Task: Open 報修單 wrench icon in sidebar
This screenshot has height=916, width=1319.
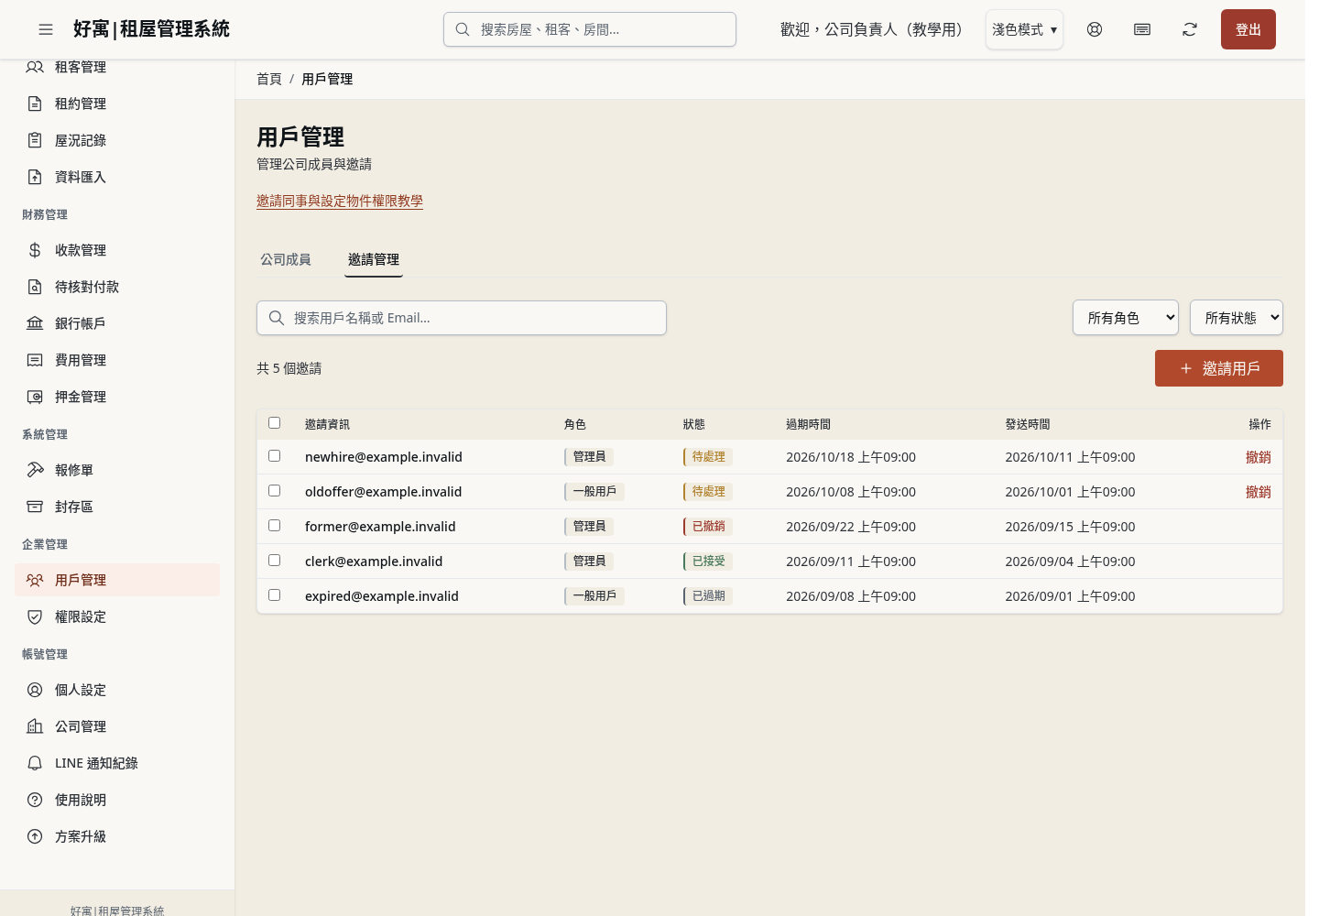Action: (35, 470)
